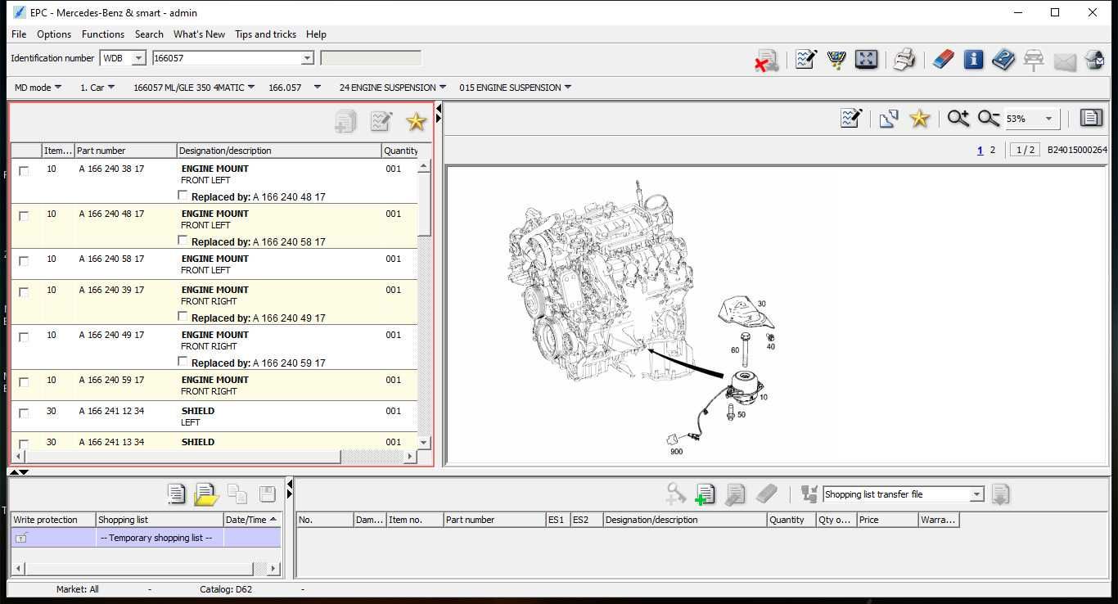Tick the checkbox for part A 166 240 38 17
The image size is (1118, 604).
tap(24, 171)
